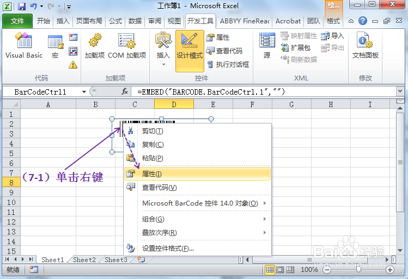Click the select all corner button

coord(11,104)
